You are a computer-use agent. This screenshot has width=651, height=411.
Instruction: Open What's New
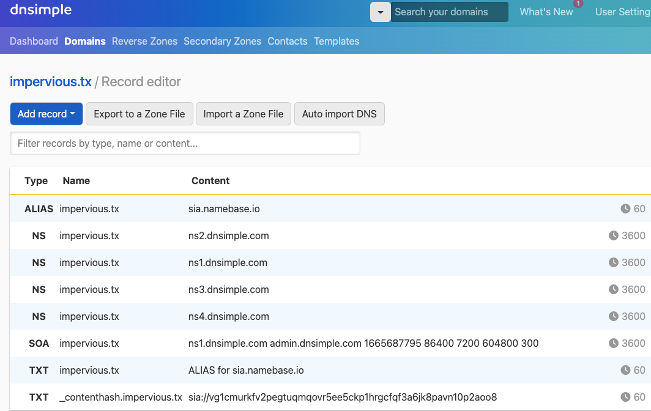(x=546, y=12)
